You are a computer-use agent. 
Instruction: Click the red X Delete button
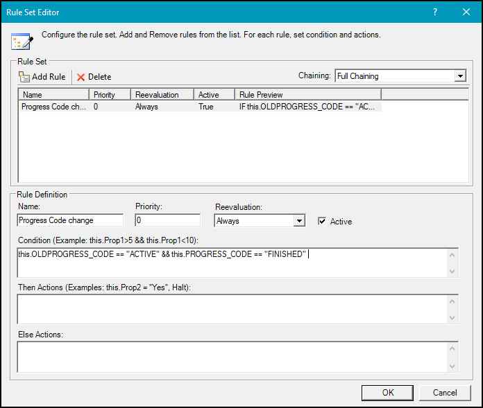coord(94,77)
